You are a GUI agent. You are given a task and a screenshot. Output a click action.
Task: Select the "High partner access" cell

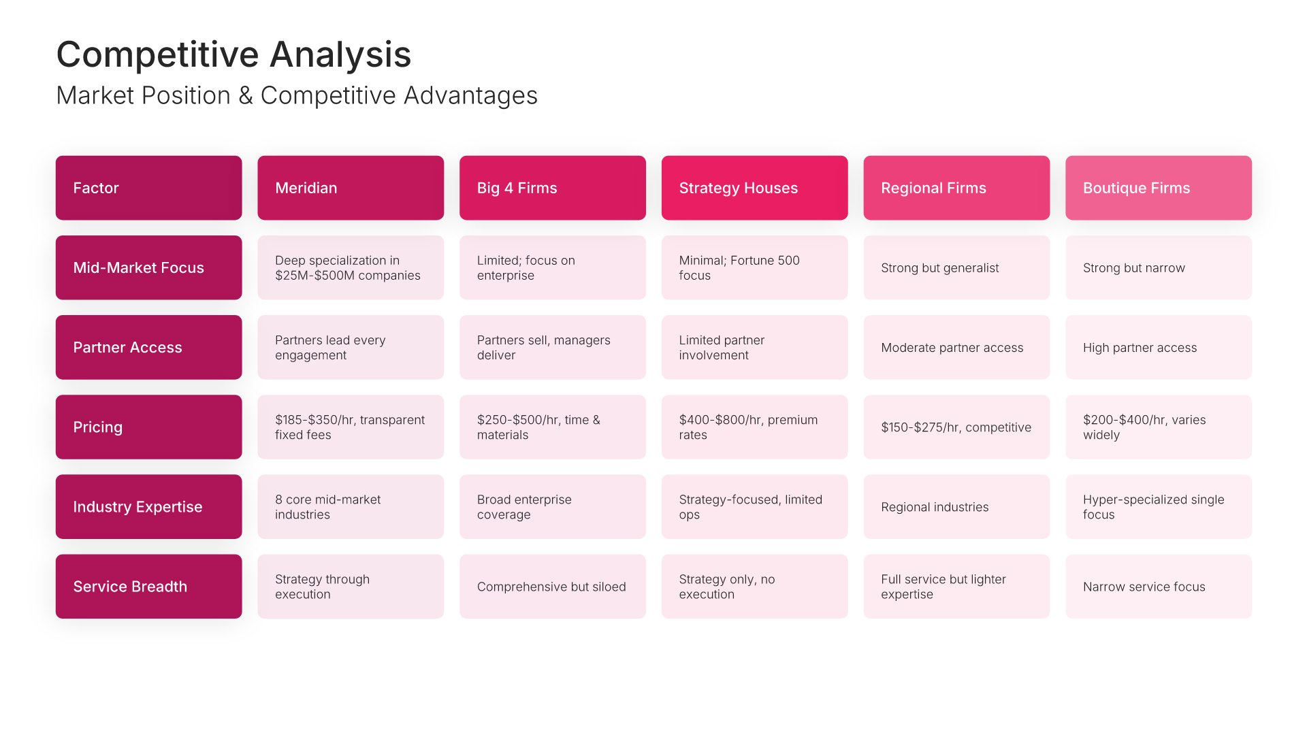pyautogui.click(x=1158, y=347)
